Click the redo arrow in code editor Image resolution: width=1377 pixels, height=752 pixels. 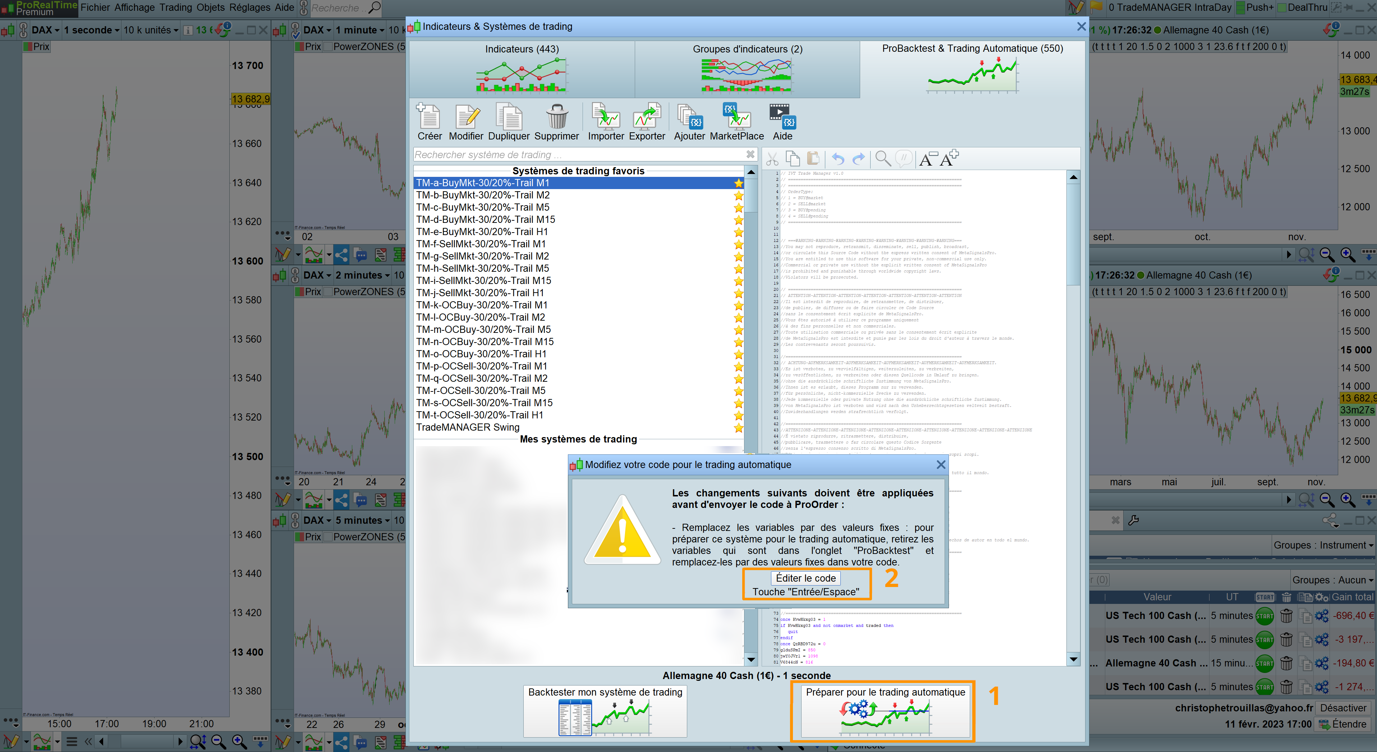pos(858,159)
